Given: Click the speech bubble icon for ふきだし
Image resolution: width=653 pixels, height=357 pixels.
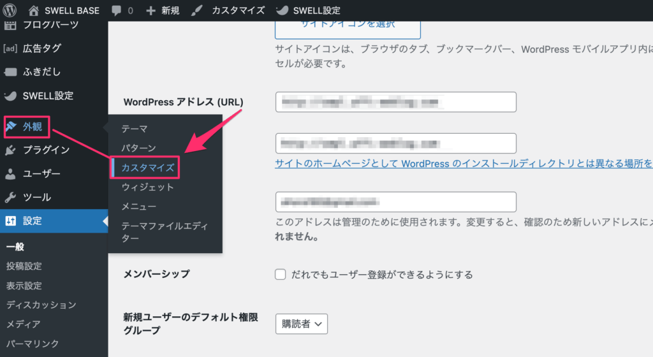Looking at the screenshot, I should click(10, 72).
